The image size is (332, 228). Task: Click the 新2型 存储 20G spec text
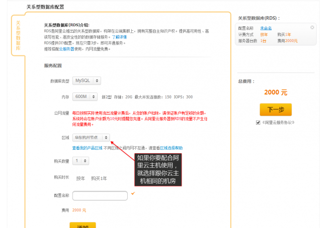tap(147, 97)
